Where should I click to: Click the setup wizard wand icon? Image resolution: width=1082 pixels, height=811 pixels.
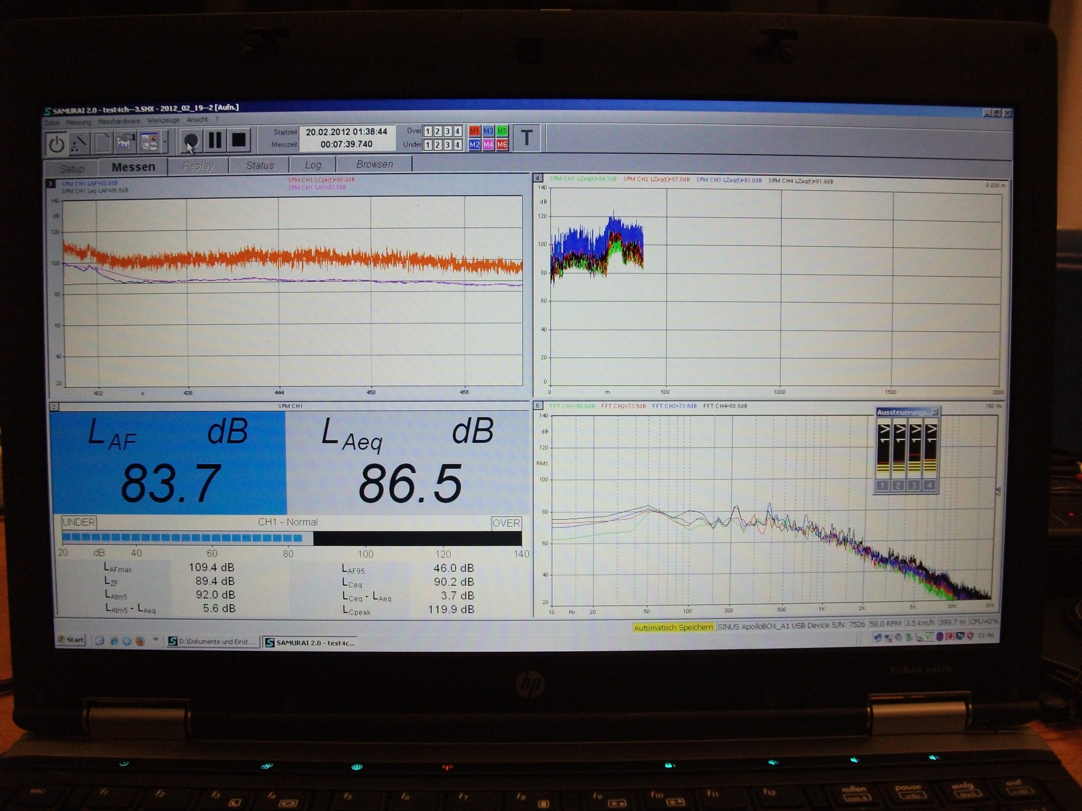click(x=79, y=143)
